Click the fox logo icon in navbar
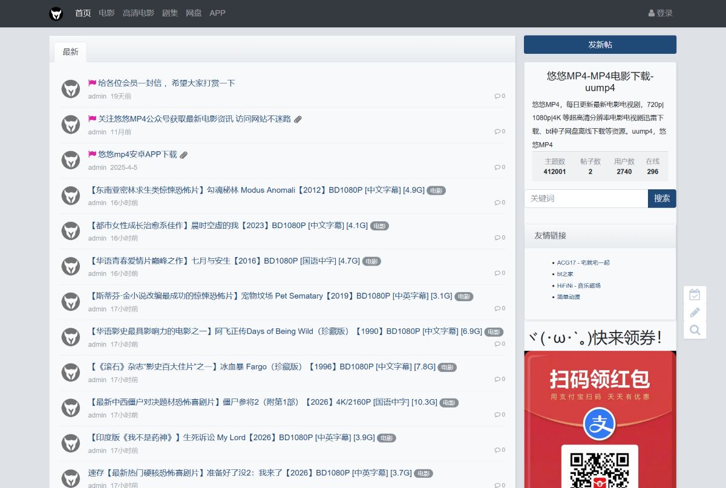The height and width of the screenshot is (488, 726). [56, 13]
